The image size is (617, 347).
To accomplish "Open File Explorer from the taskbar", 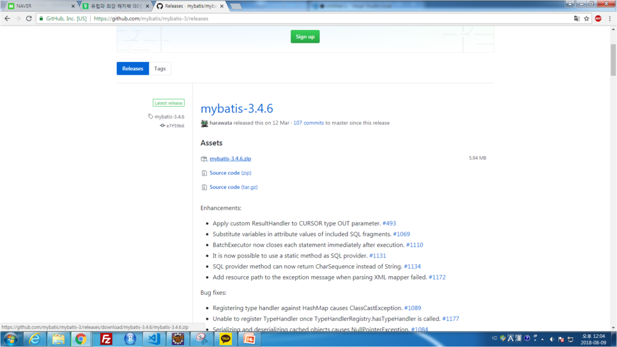I will [58, 339].
